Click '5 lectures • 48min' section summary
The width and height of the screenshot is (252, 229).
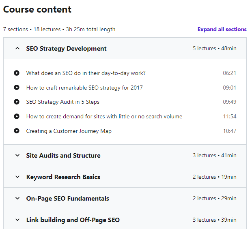(215, 48)
